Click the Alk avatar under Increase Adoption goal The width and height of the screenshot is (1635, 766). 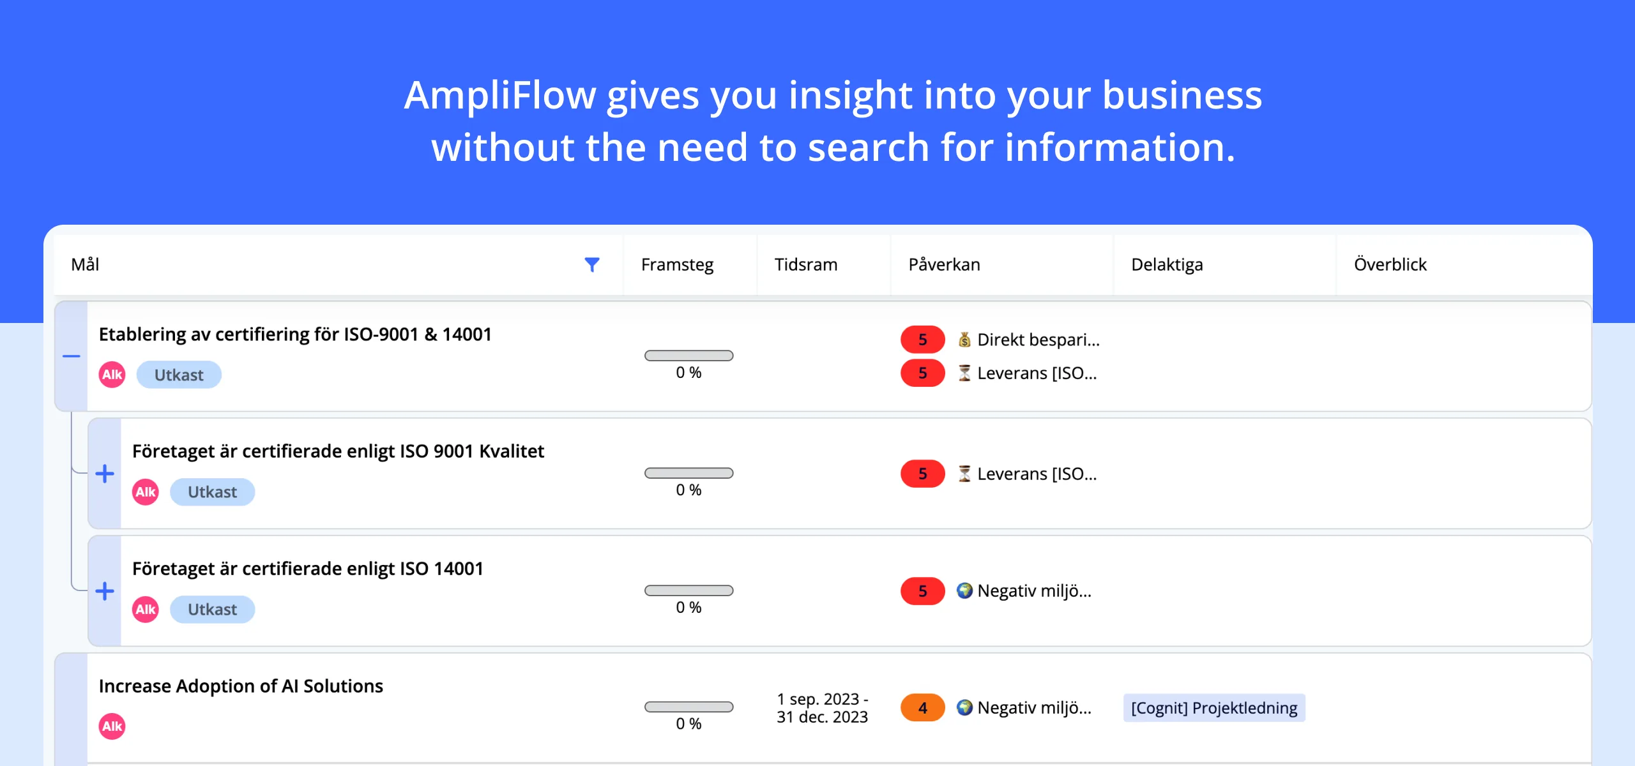coord(112,726)
